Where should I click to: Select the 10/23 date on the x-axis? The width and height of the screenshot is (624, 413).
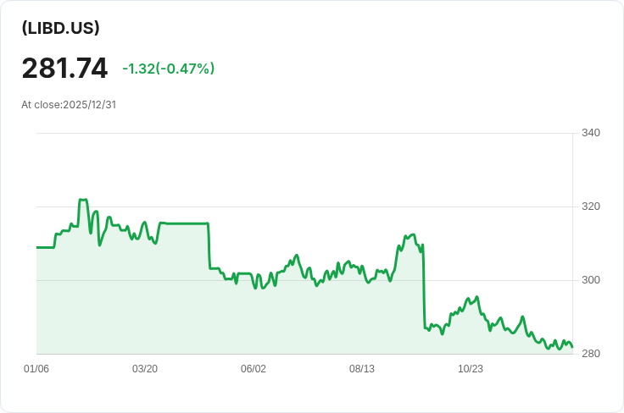(471, 369)
